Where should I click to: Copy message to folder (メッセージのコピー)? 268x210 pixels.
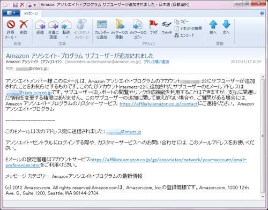(x=138, y=29)
